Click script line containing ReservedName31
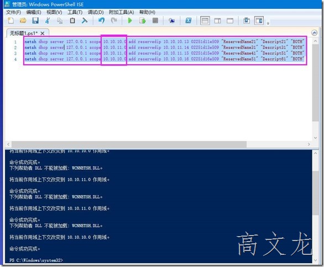 (x=164, y=47)
